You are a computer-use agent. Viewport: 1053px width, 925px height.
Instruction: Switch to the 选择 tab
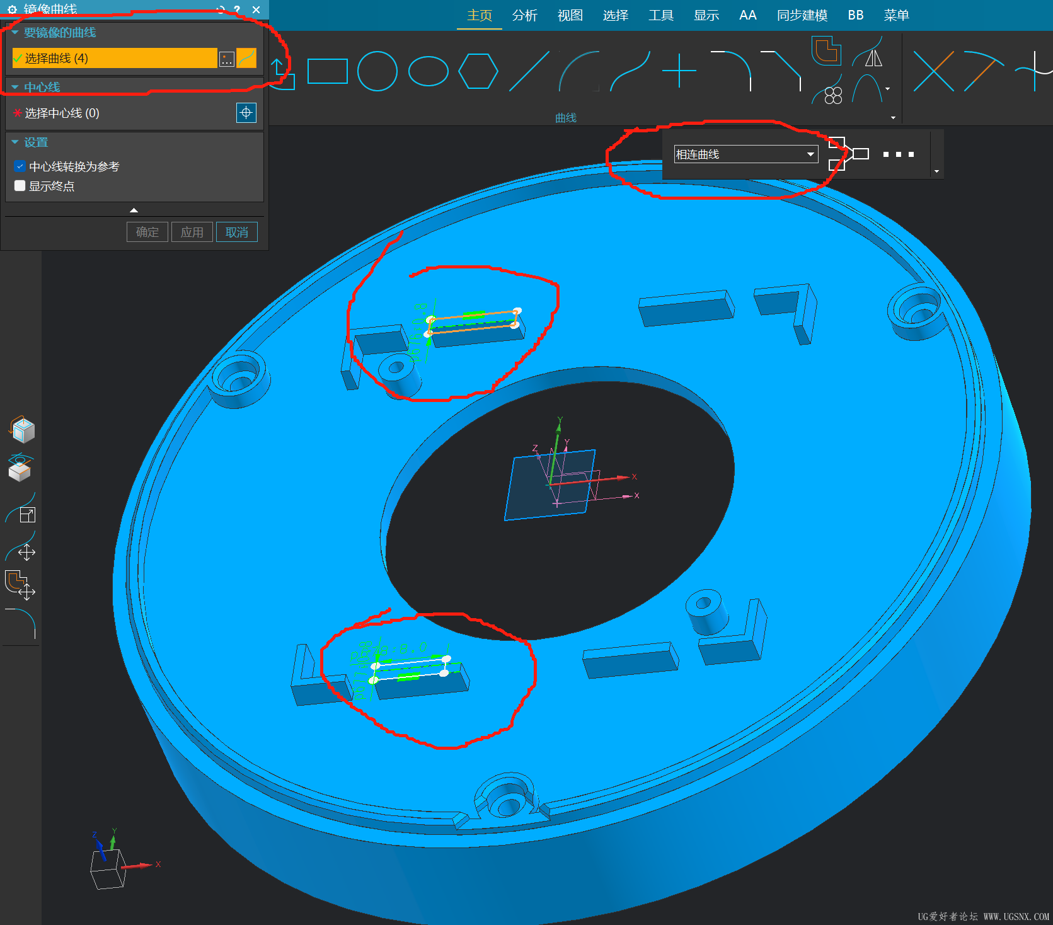click(616, 15)
